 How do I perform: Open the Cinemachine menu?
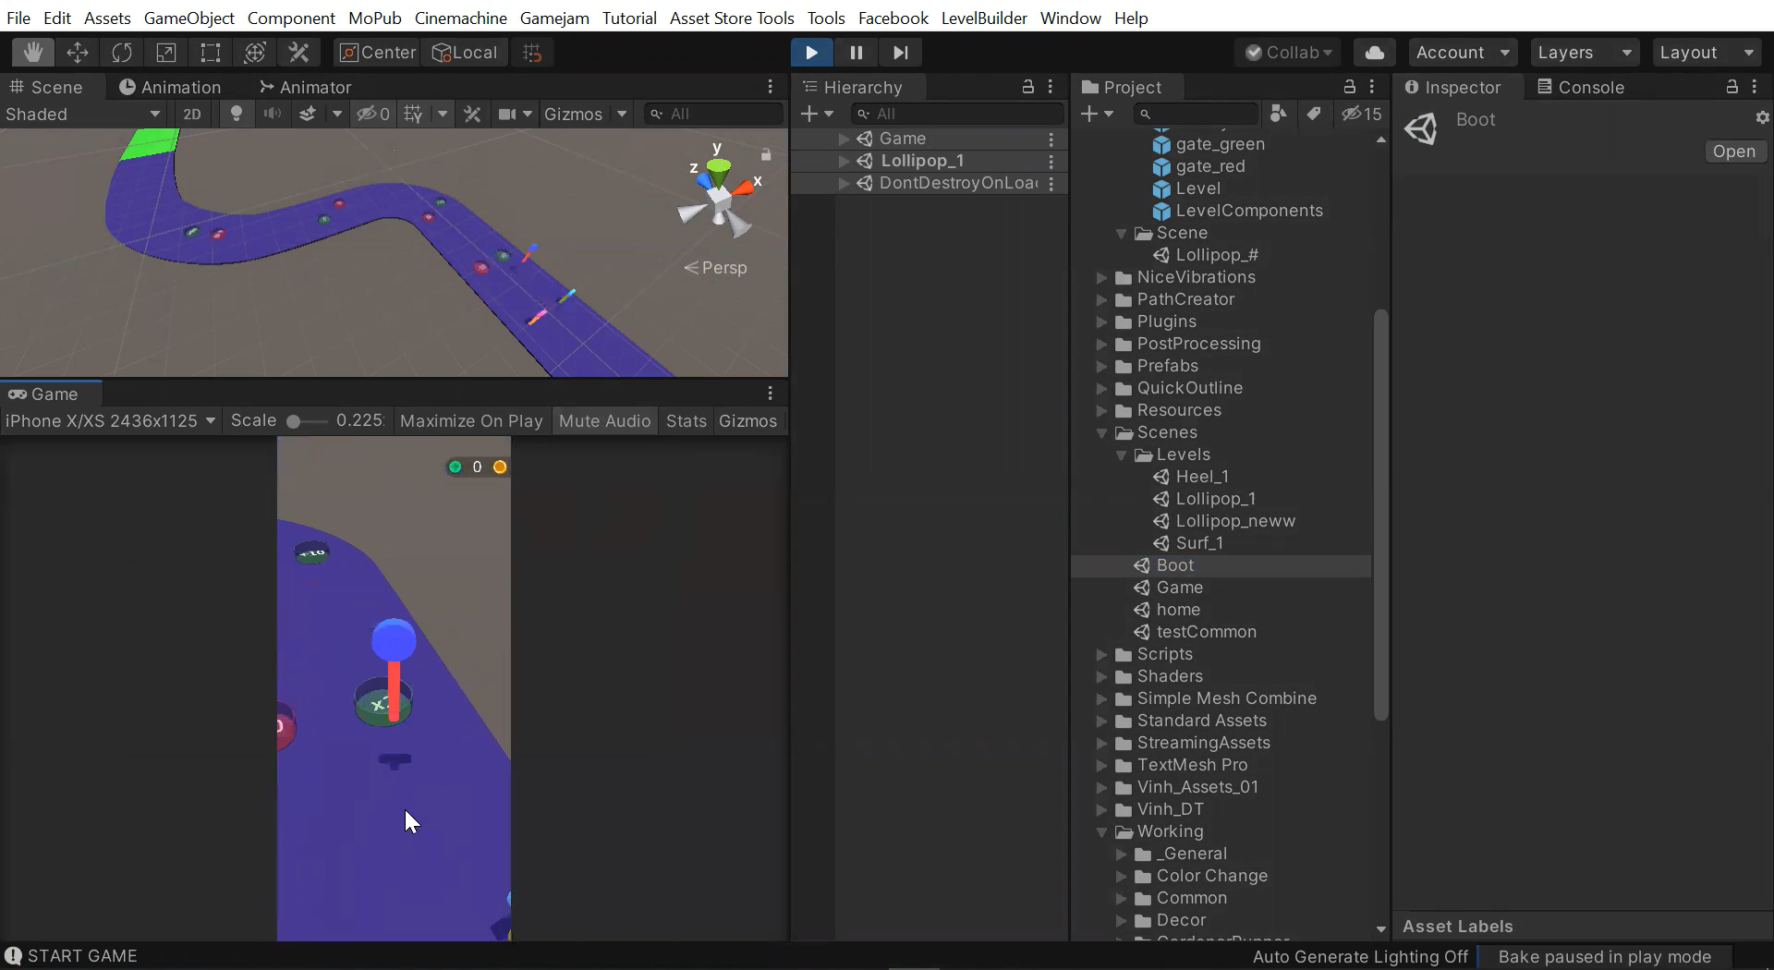[x=460, y=18]
